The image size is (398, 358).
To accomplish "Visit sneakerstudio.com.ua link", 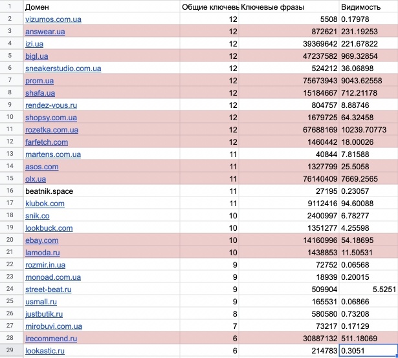I will coord(63,68).
